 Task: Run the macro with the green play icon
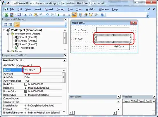(x=59, y=15)
